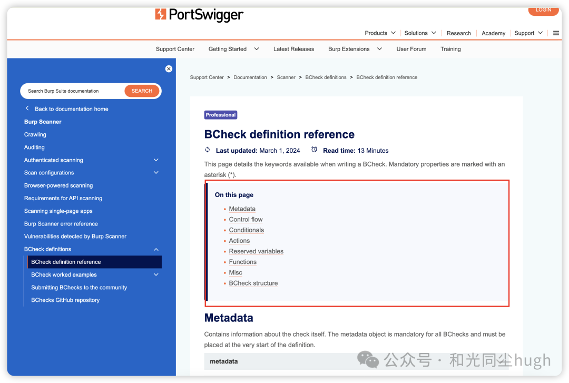Click the back arrow beside documentation home
Screen dimensions: 569x383
(x=27, y=108)
